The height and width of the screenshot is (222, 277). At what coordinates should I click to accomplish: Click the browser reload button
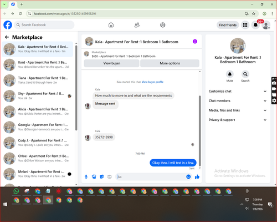point(20,14)
